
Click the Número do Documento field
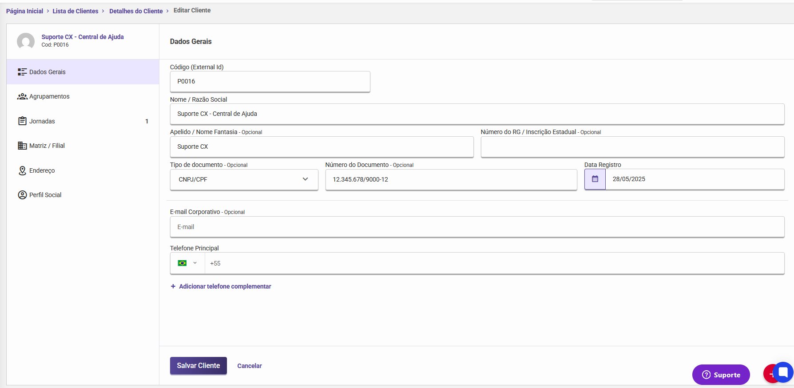[451, 179]
